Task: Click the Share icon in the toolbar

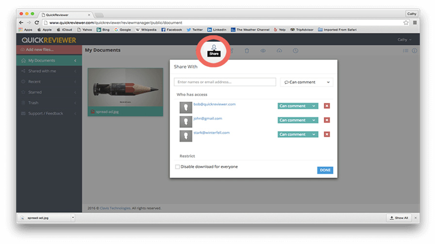Action: tap(214, 47)
